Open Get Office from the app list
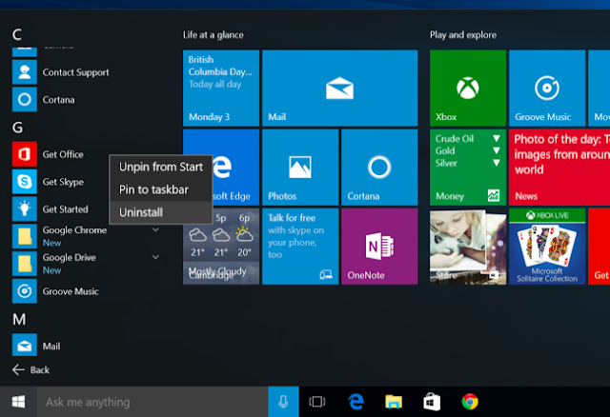Image resolution: width=610 pixels, height=417 pixels. (x=63, y=154)
